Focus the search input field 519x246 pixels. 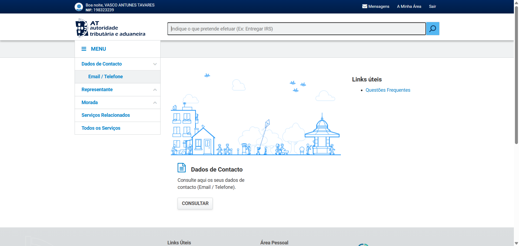[x=297, y=29]
